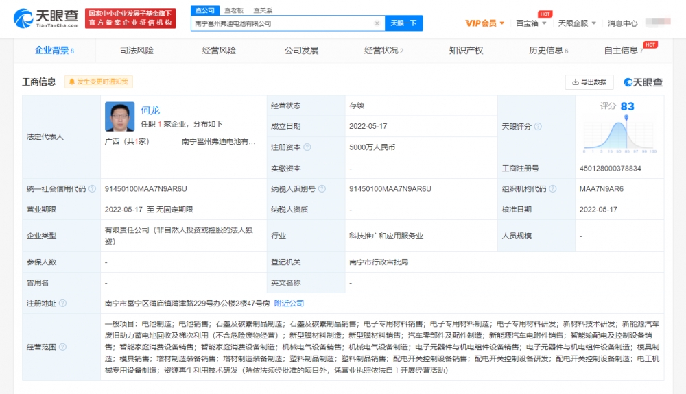This screenshot has width=686, height=394.
Task: Click the photo of legal representative 何龙
Action: pos(119,116)
